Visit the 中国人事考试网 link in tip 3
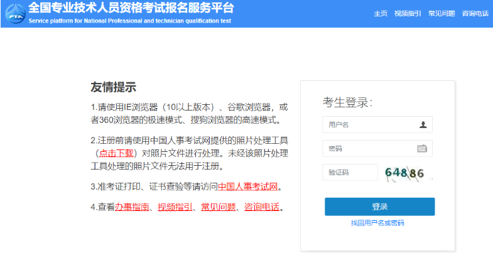Image resolution: width=493 pixels, height=265 pixels. (247, 187)
